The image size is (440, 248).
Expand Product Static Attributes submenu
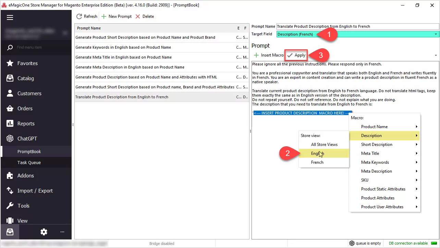384,189
